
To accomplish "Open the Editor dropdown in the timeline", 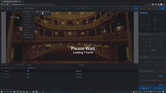I will [x=30, y=65].
